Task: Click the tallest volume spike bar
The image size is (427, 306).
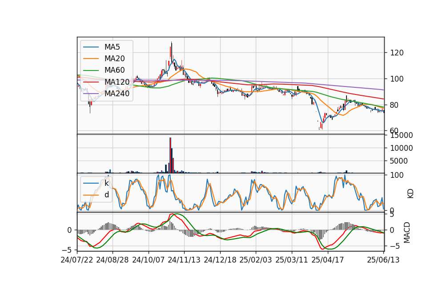Action: pyautogui.click(x=170, y=155)
